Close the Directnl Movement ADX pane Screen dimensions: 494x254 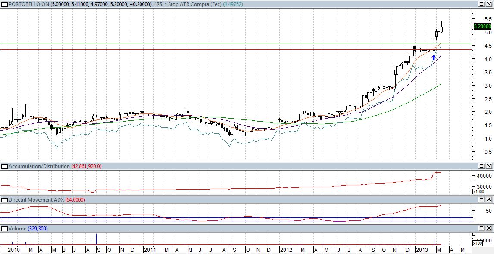pyautogui.click(x=489, y=200)
